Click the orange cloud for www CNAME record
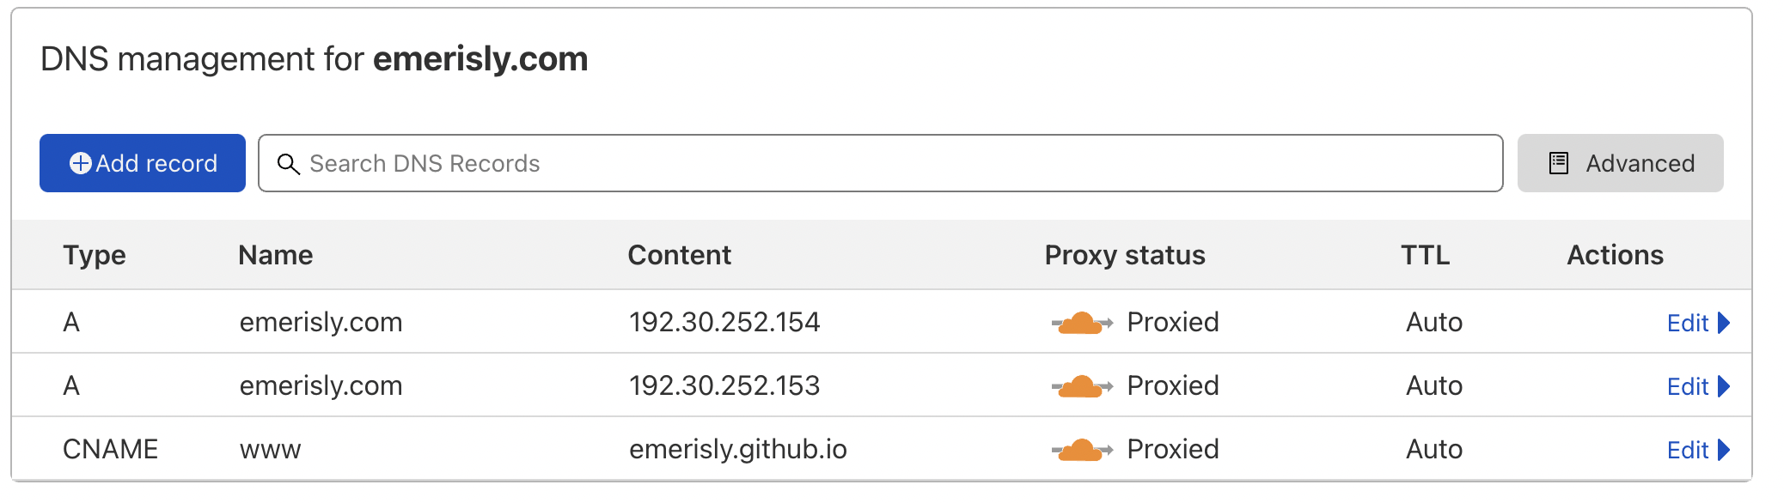The height and width of the screenshot is (503, 1784). click(1081, 450)
